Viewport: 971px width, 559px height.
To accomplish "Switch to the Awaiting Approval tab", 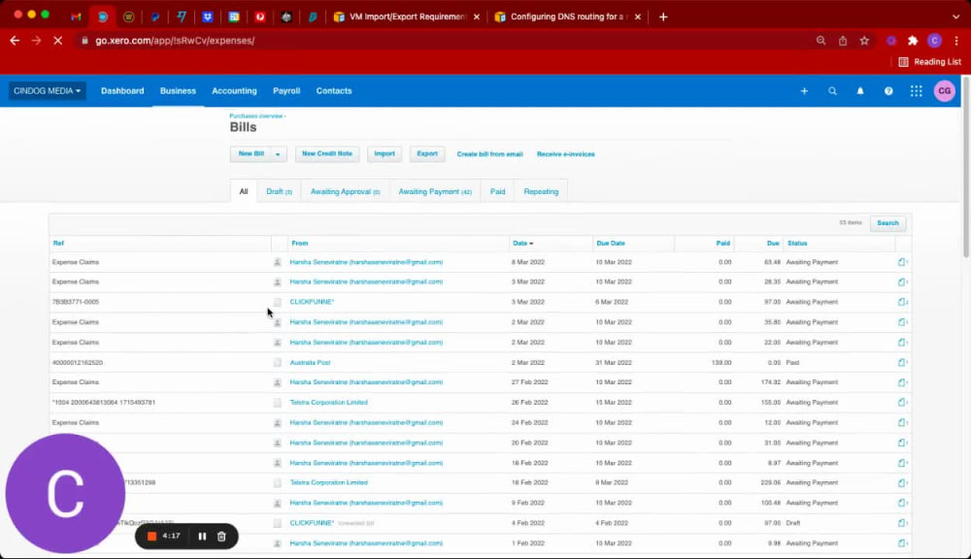I will pyautogui.click(x=345, y=192).
